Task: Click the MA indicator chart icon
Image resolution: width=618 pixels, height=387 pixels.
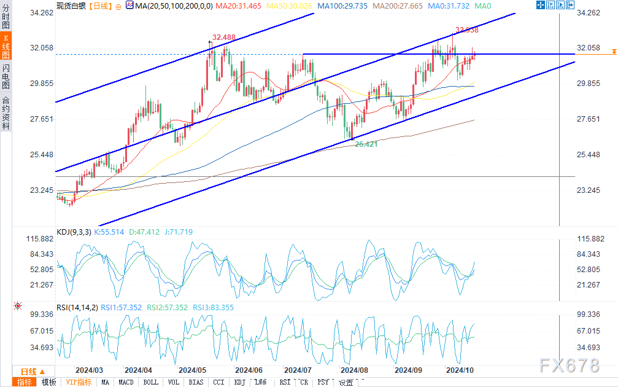Action: click(x=129, y=5)
